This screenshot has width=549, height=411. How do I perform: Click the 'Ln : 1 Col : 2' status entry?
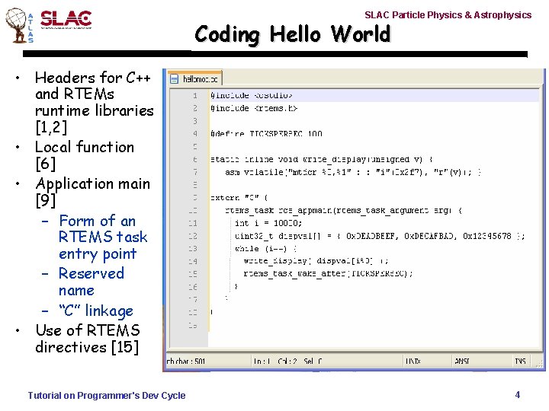tap(275, 361)
